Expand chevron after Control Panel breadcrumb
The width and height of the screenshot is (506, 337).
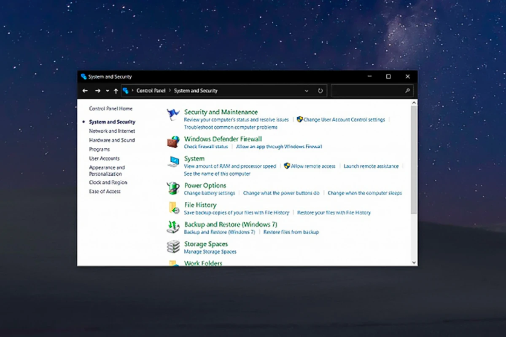170,91
